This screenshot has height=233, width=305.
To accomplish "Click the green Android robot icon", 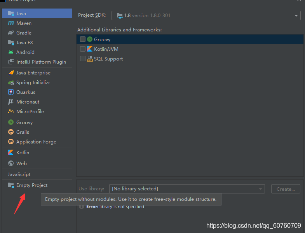I will pyautogui.click(x=11, y=52).
